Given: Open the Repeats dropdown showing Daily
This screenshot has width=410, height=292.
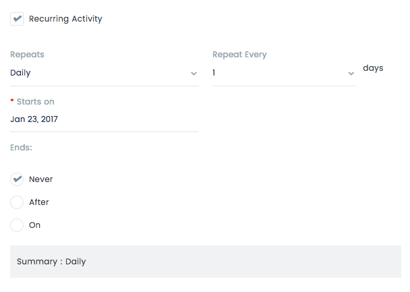Looking at the screenshot, I should (105, 73).
